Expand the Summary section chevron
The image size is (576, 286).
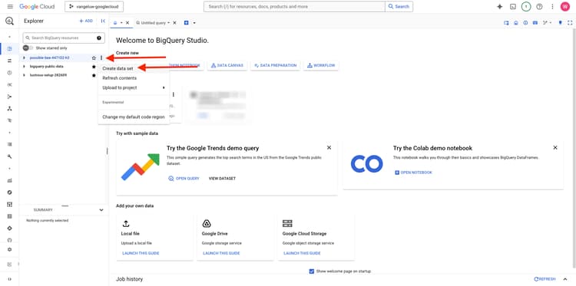pos(101,210)
